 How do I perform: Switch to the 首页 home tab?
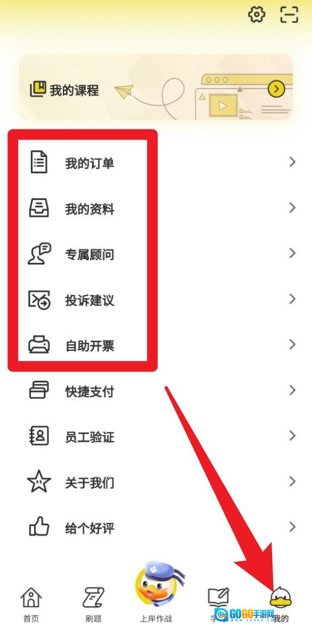click(30, 604)
